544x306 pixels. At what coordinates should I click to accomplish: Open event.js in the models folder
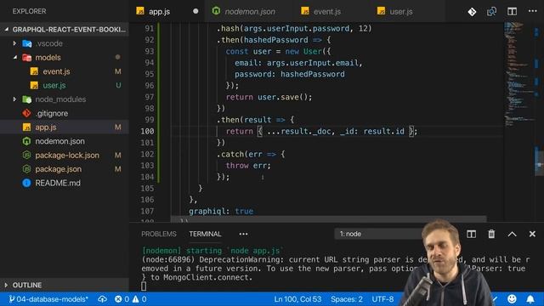point(65,71)
